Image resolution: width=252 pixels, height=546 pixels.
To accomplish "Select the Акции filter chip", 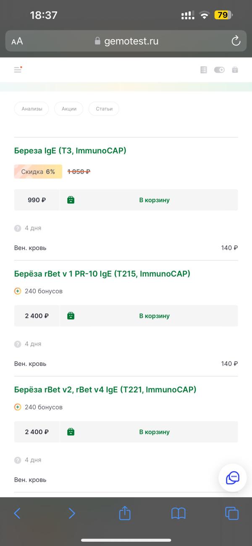I will 69,109.
